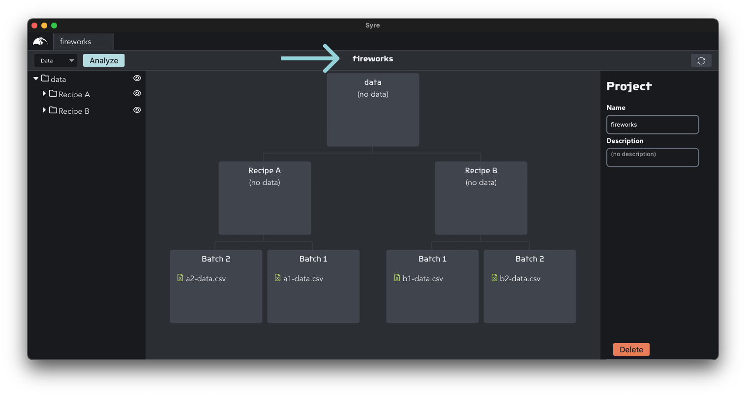Select the Recipe B container card
The height and width of the screenshot is (396, 746).
[x=481, y=198]
